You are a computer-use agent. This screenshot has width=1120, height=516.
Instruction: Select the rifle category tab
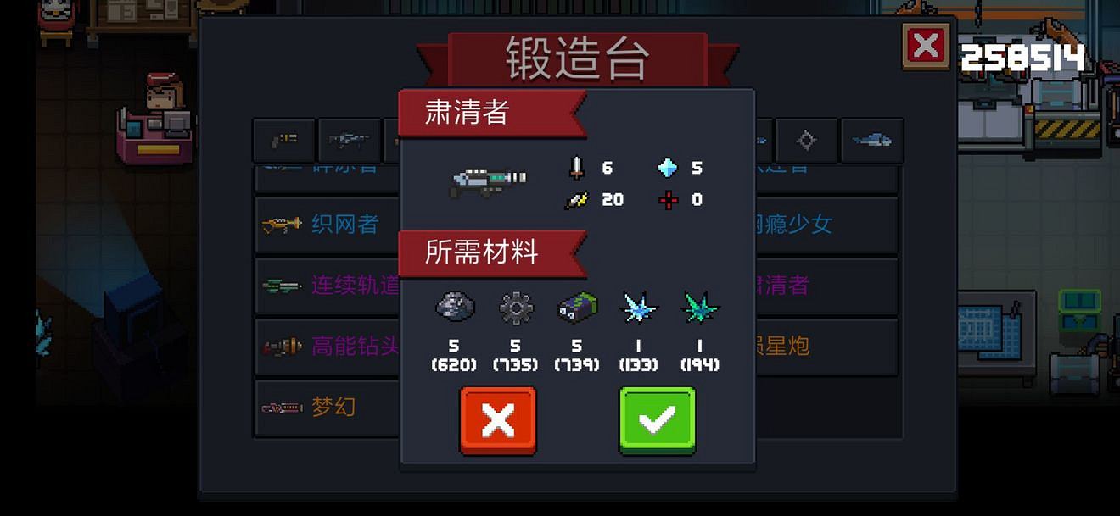(x=350, y=141)
